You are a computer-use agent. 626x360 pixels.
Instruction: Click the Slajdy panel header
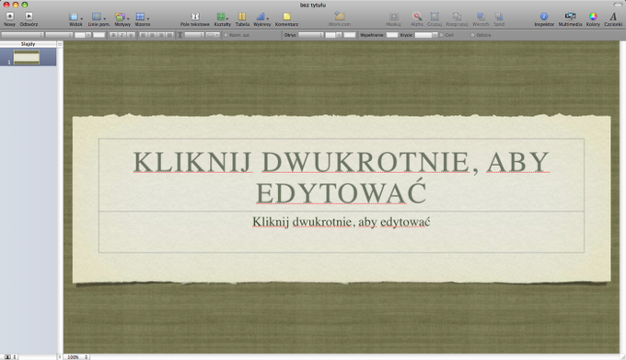(x=28, y=44)
